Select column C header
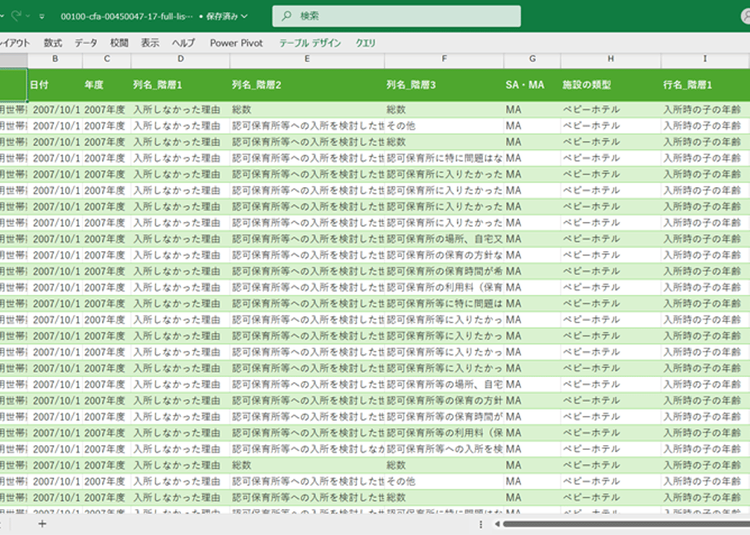 (x=106, y=58)
